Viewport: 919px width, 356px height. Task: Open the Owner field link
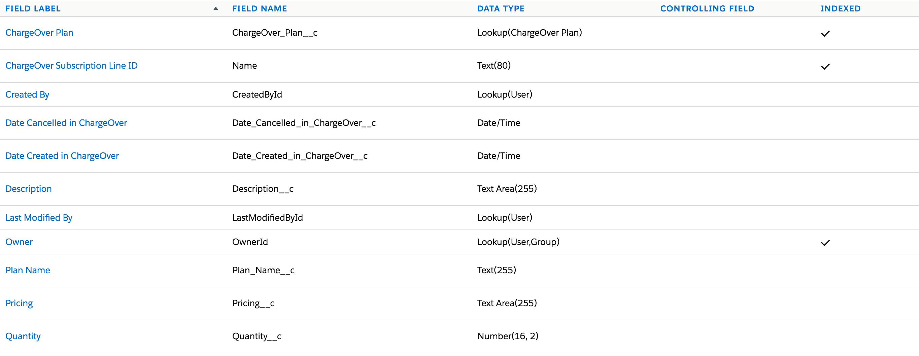tap(19, 242)
